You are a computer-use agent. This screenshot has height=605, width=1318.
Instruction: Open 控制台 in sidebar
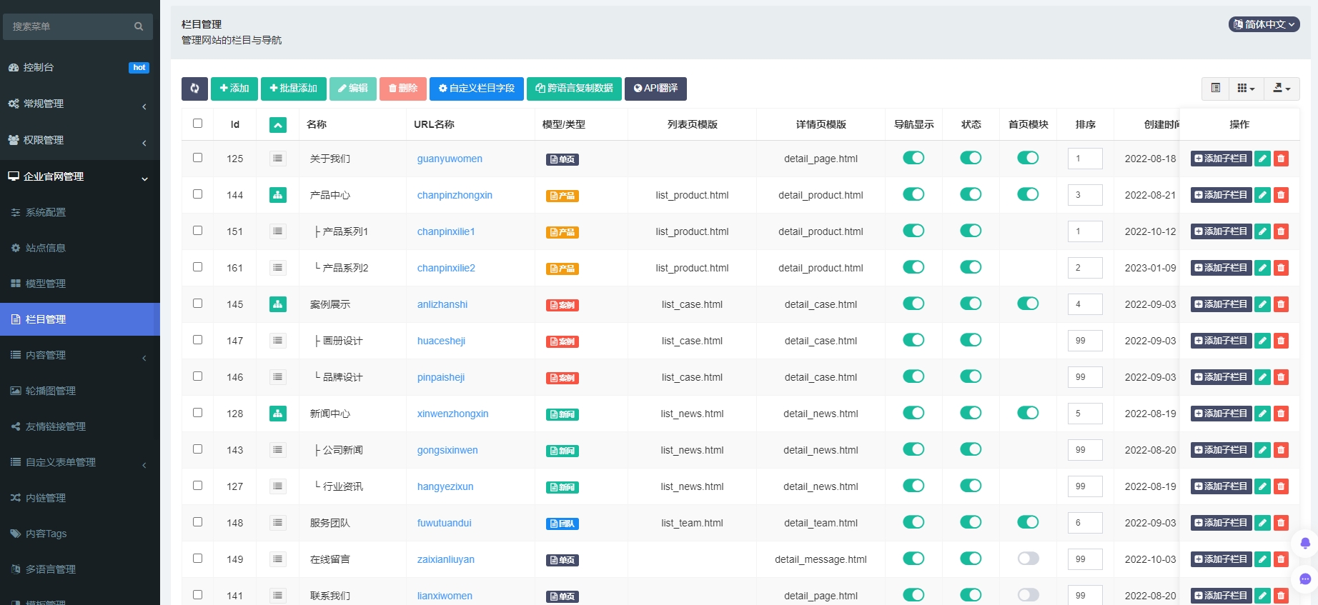[x=80, y=68]
